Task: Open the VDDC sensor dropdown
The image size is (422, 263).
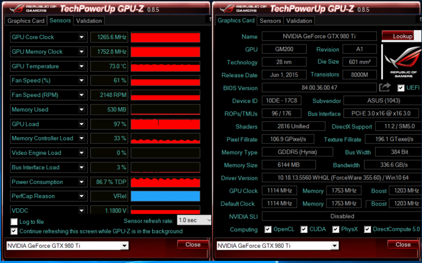Action: coord(82,211)
